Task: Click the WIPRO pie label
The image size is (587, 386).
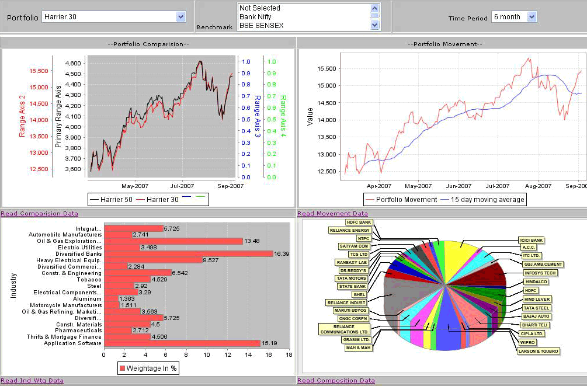Action: (x=527, y=342)
